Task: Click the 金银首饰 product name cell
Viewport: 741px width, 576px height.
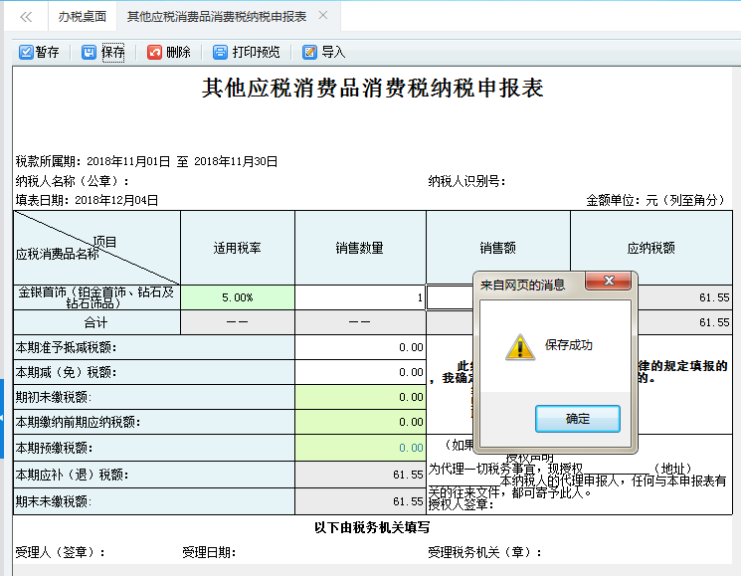Action: click(x=96, y=297)
